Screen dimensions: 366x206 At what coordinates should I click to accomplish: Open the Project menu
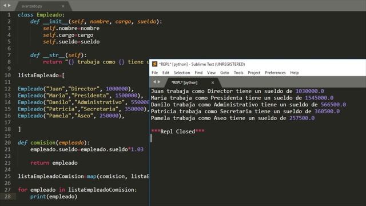(254, 73)
